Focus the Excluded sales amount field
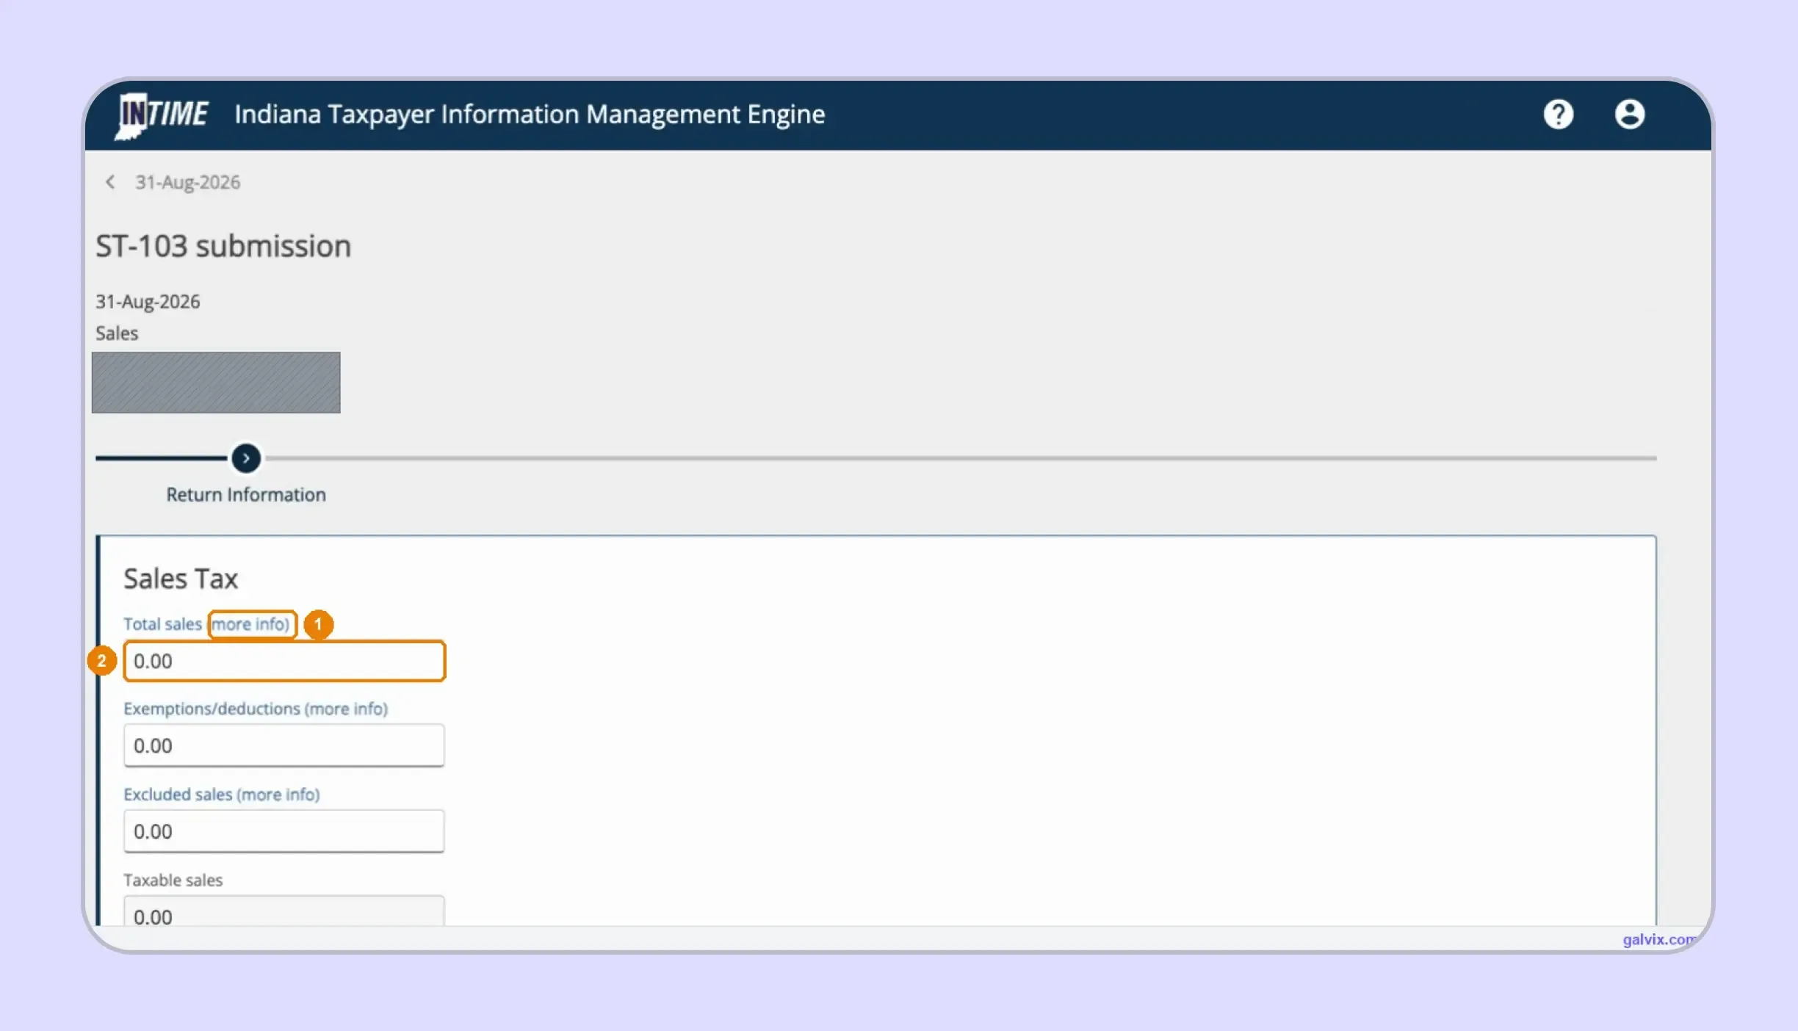The width and height of the screenshot is (1798, 1031). click(x=284, y=831)
